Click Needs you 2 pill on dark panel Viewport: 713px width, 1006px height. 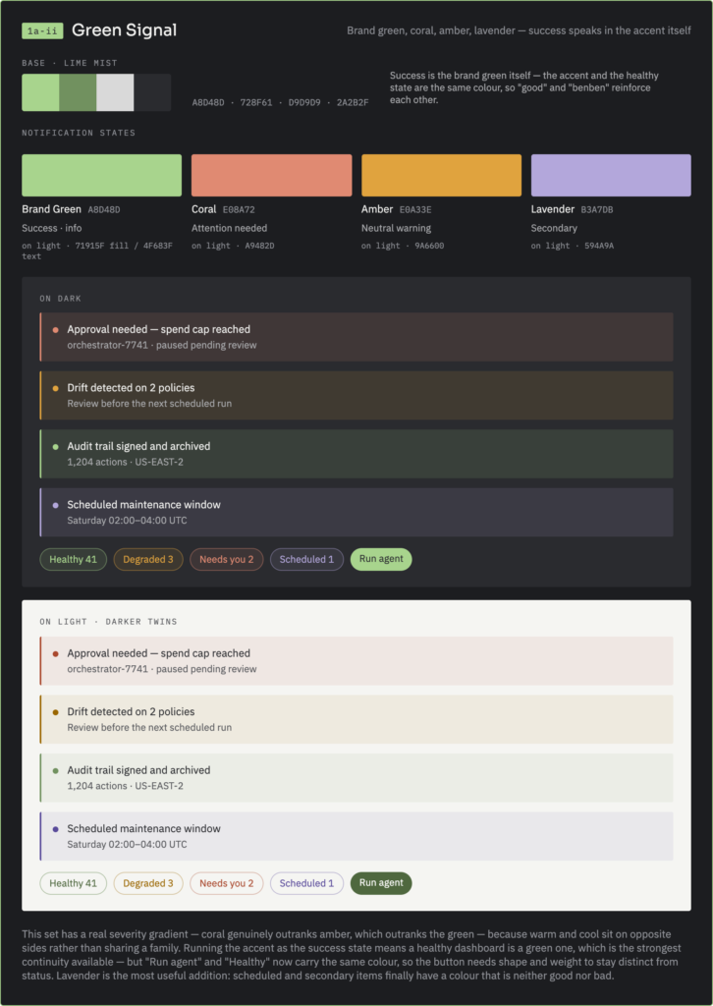click(x=226, y=559)
